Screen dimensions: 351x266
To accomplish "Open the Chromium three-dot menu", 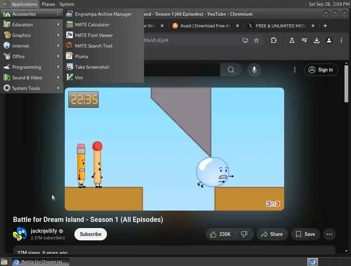I will [341, 40].
